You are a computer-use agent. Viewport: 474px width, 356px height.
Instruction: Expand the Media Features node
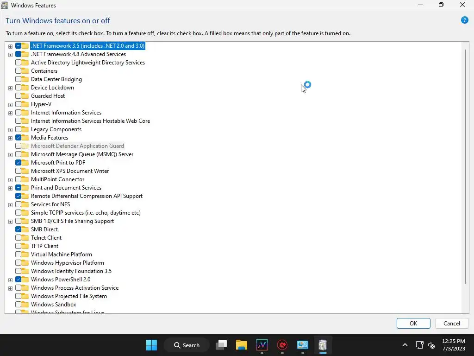[10, 138]
